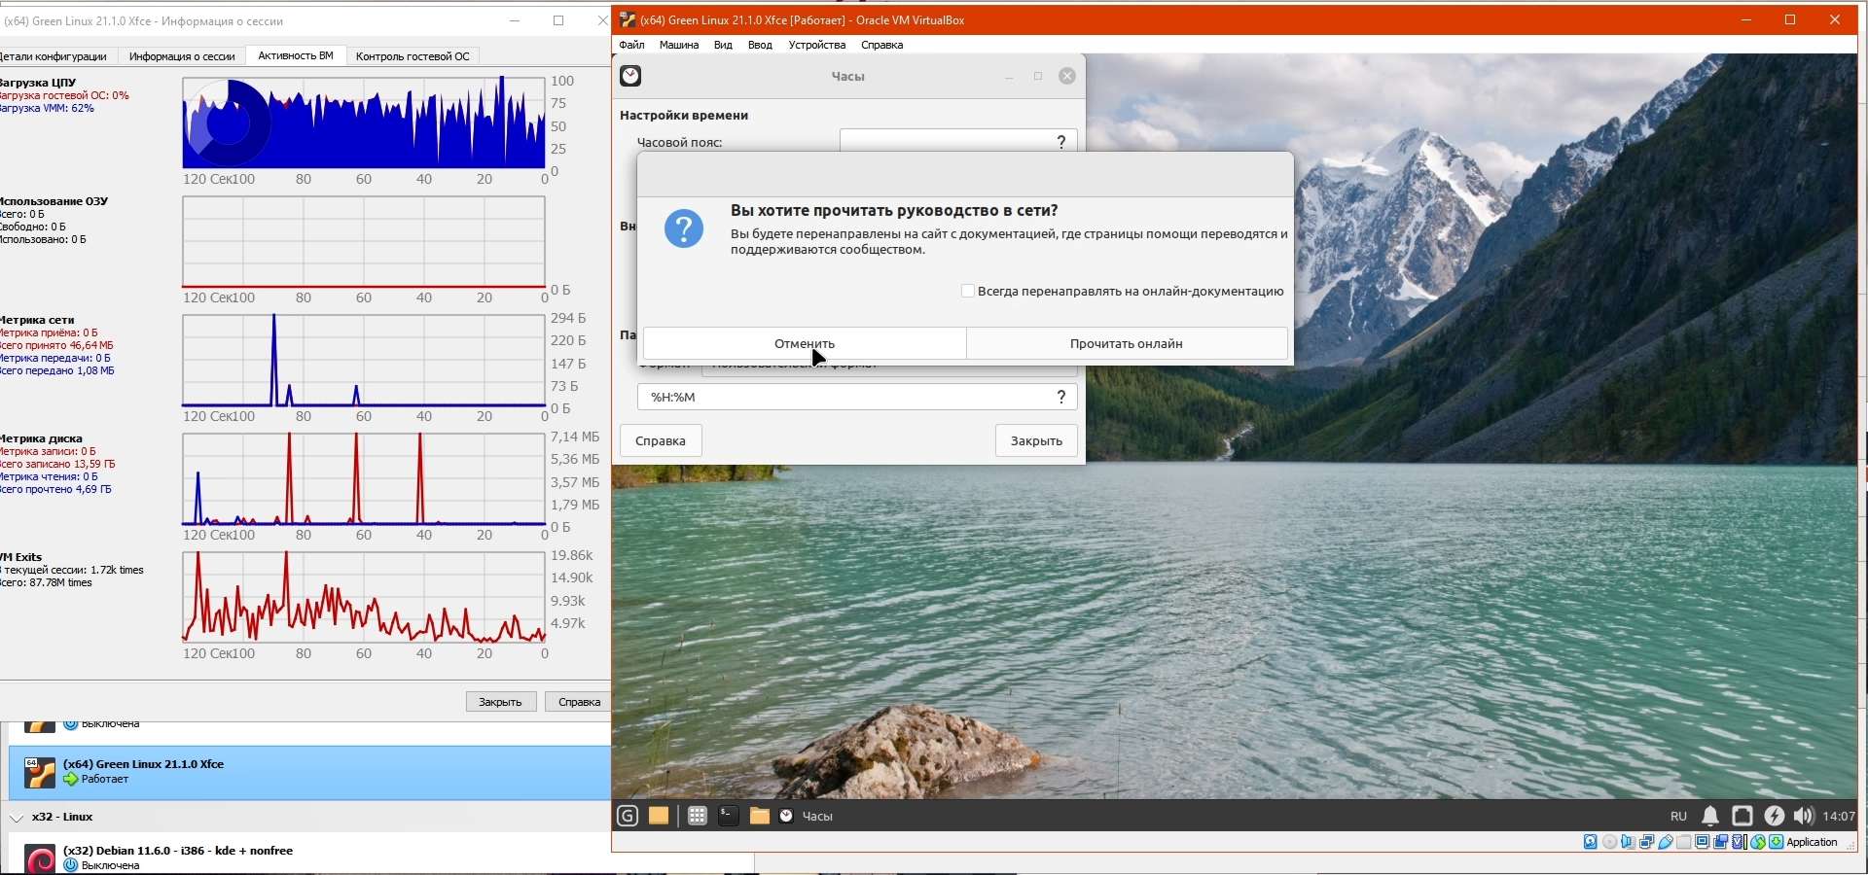Click the RU keyboard layout indicator

click(x=1678, y=816)
